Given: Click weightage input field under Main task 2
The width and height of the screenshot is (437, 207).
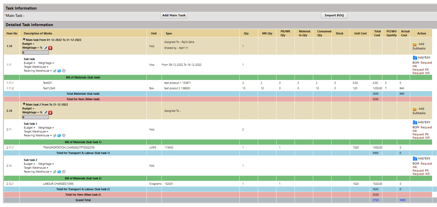Looking at the screenshot, I should [x=35, y=117].
